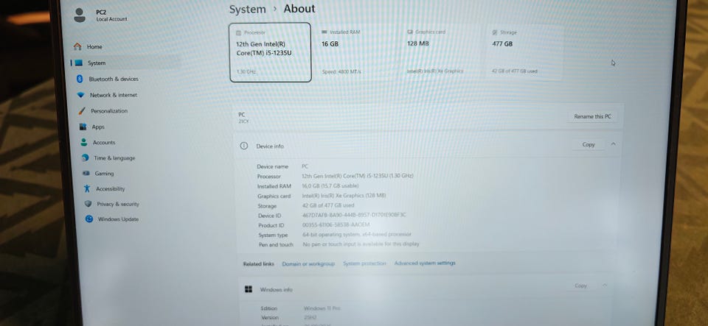708x326 pixels.
Task: Open System protection link
Action: (364, 263)
